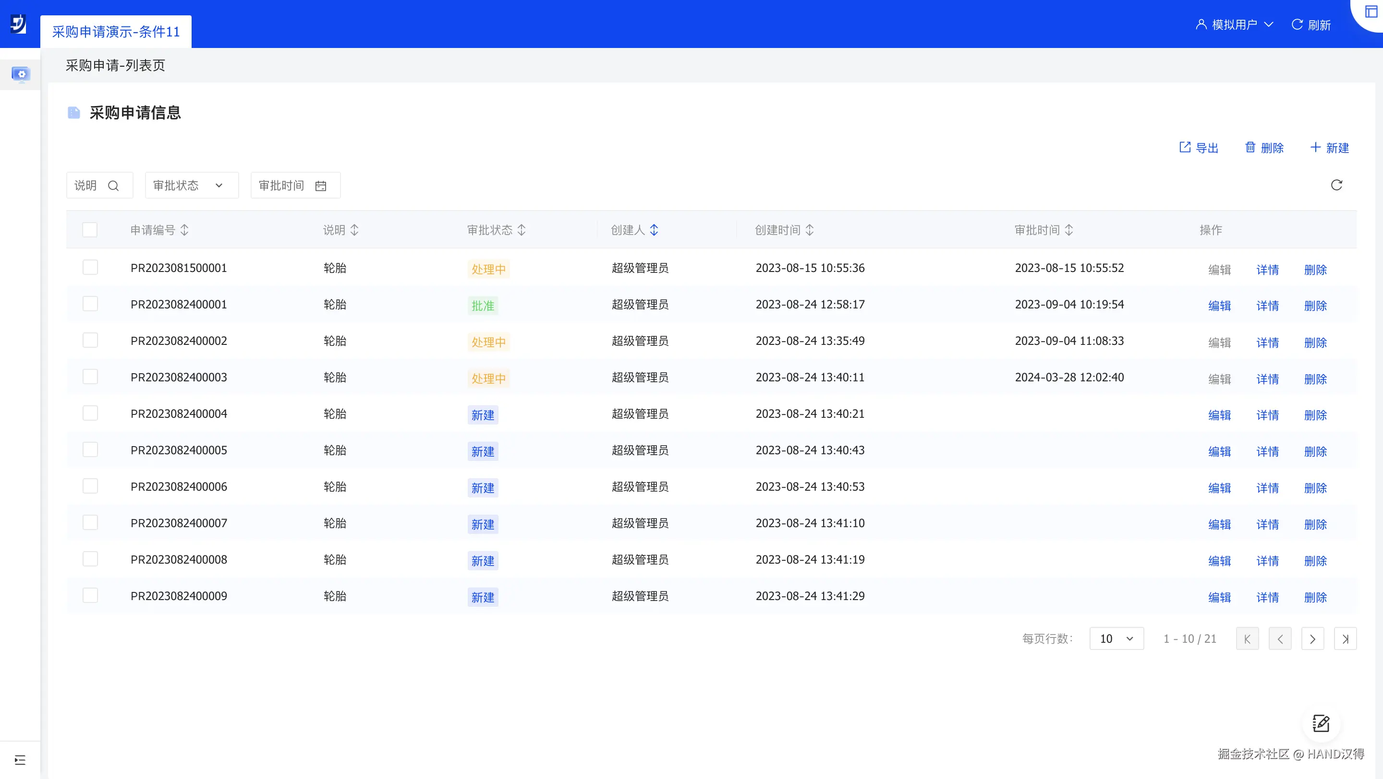Click the next page arrow
The width and height of the screenshot is (1383, 779).
1312,638
